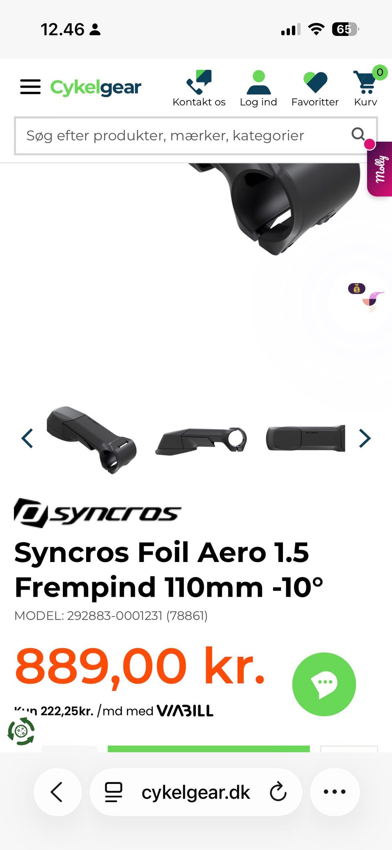The height and width of the screenshot is (850, 392).
Task: Open the Kurv shopping cart
Action: pyautogui.click(x=365, y=82)
